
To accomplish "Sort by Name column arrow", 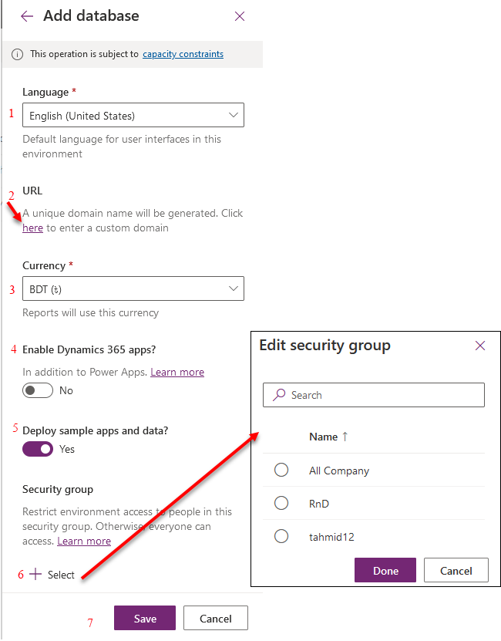I will coord(345,437).
